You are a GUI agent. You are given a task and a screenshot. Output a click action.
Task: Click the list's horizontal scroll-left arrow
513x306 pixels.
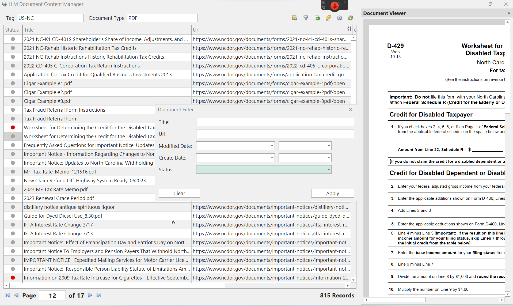pos(6,286)
